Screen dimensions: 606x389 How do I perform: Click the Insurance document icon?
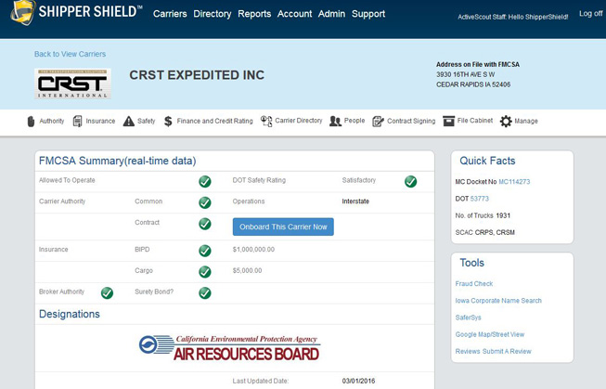coord(78,122)
